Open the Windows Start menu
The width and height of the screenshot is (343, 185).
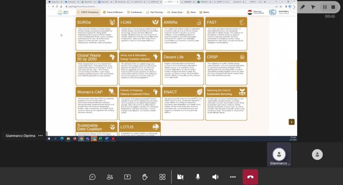tap(49, 139)
